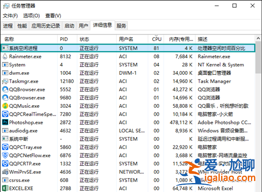
Task: Select the 详细信息 tab
Action: (x=102, y=25)
